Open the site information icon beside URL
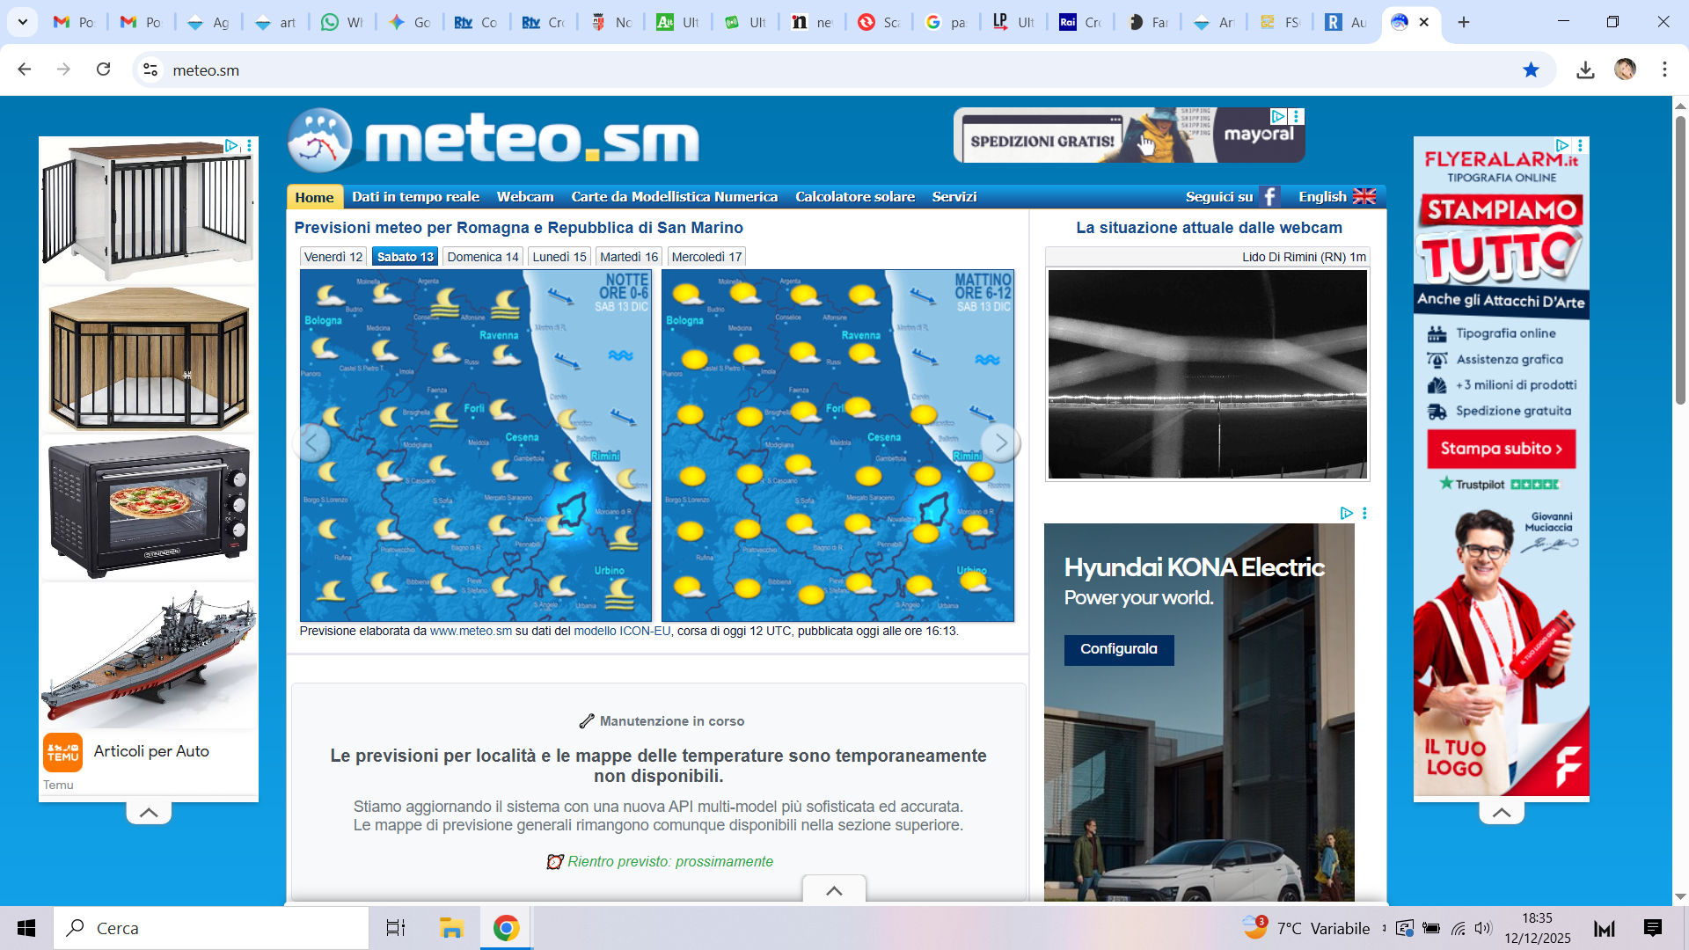This screenshot has height=950, width=1689. [150, 70]
